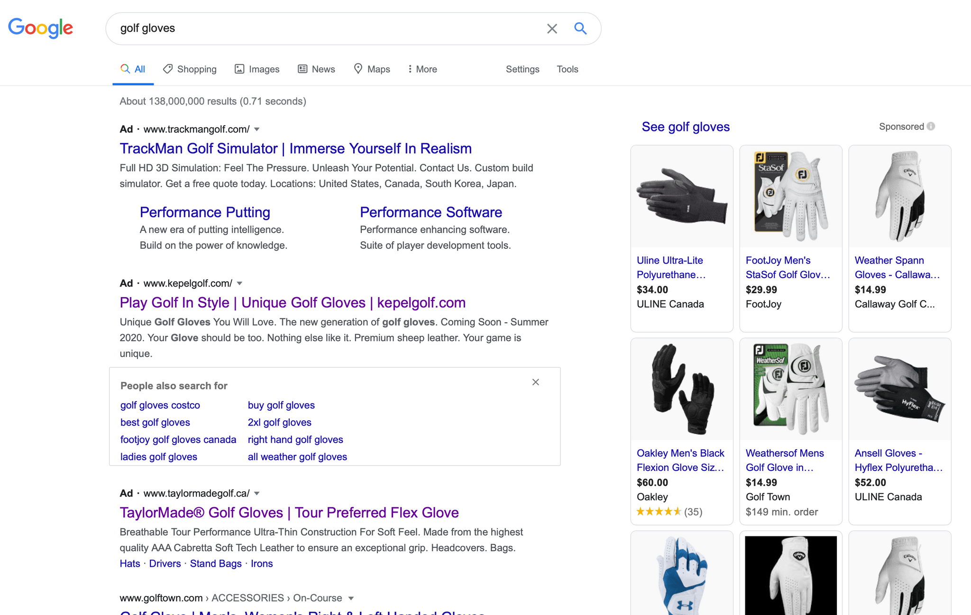Image resolution: width=971 pixels, height=615 pixels.
Task: Search for right hand golf gloves
Action: 295,439
